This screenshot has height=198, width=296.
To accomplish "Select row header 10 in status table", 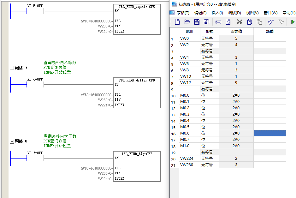I will [x=173, y=96].
